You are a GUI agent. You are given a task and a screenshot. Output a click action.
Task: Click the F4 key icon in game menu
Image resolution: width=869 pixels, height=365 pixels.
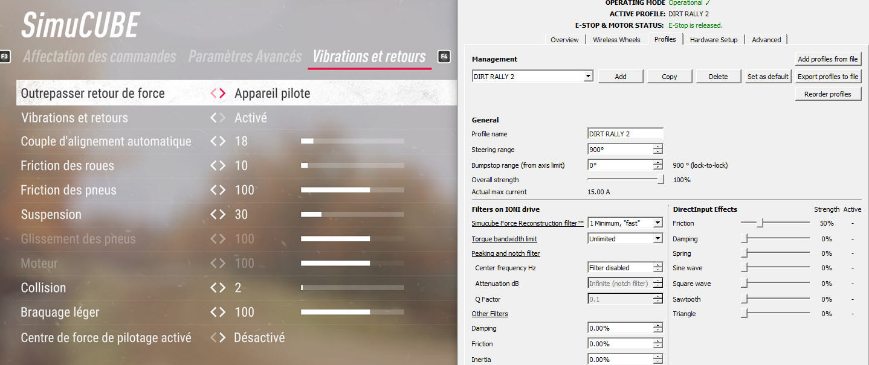444,57
